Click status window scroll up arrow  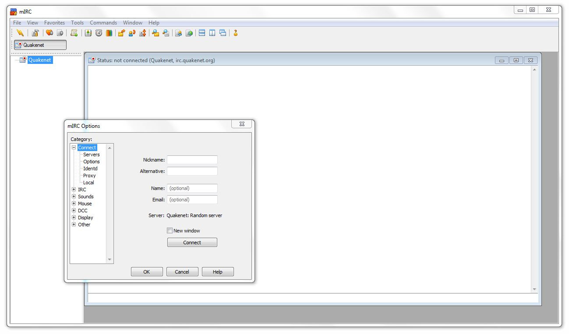click(x=534, y=70)
